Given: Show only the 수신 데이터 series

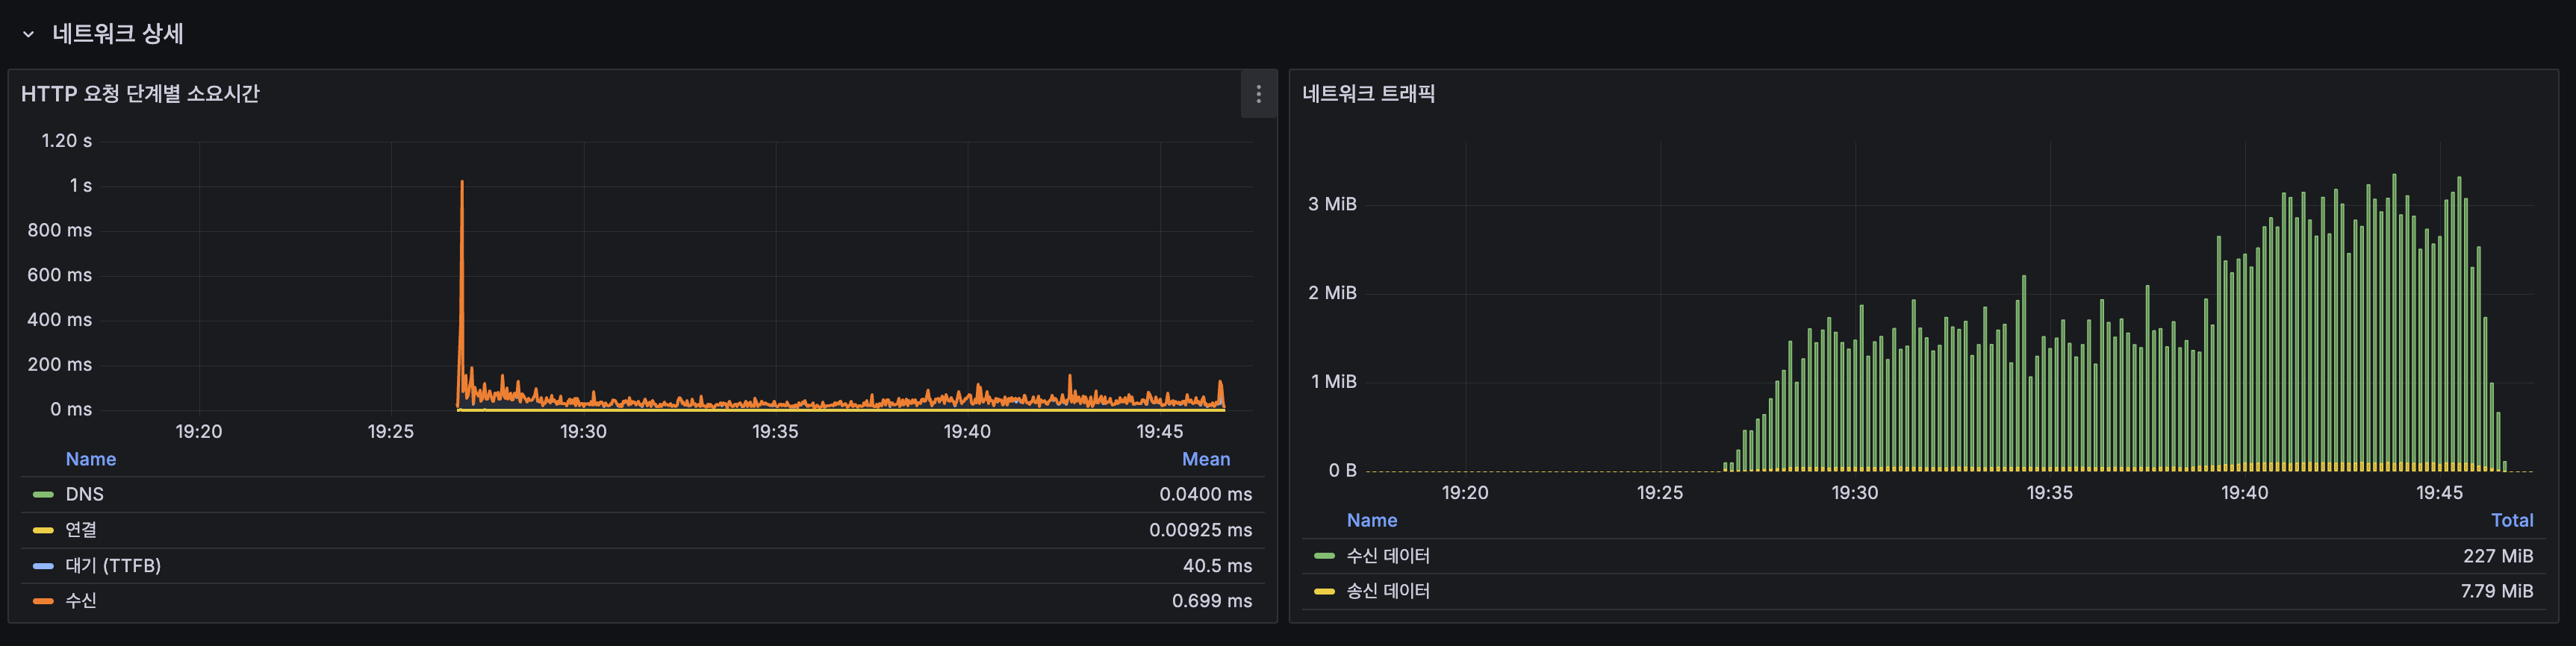Looking at the screenshot, I should click(x=1387, y=556).
